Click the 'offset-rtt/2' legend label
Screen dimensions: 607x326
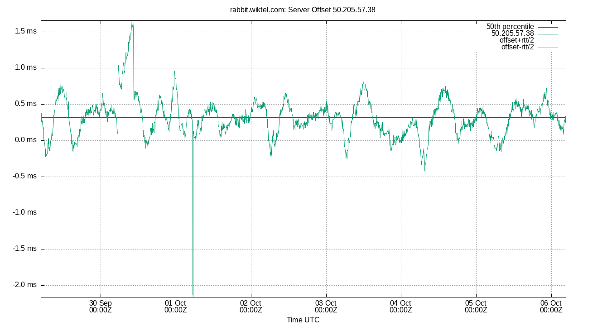point(518,47)
